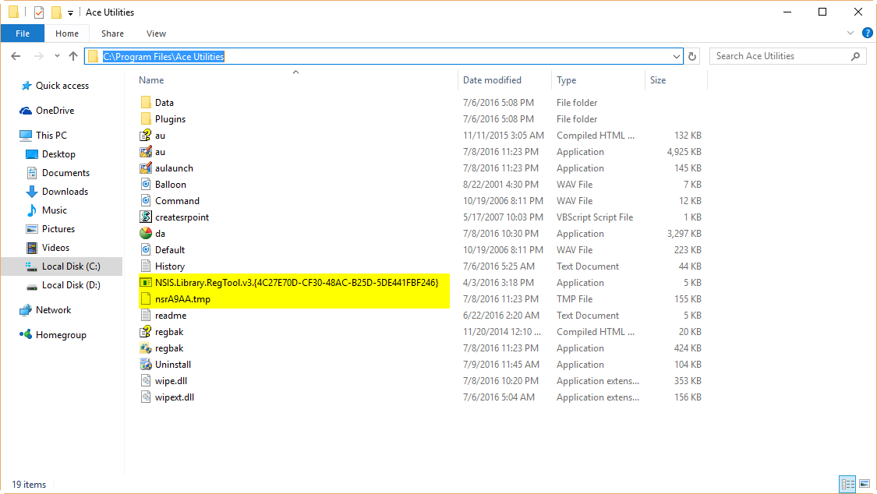Viewport: 877px width, 494px height.
Task: Click the Properties quick access toolbar checkmark
Action: coord(39,12)
